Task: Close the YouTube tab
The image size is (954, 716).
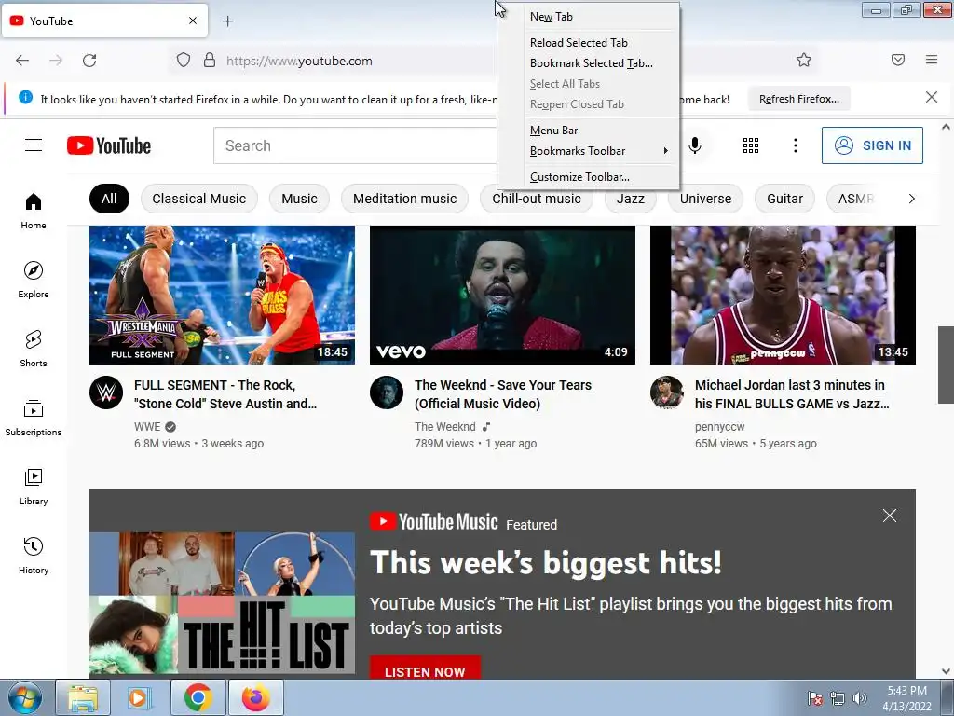Action: (193, 21)
